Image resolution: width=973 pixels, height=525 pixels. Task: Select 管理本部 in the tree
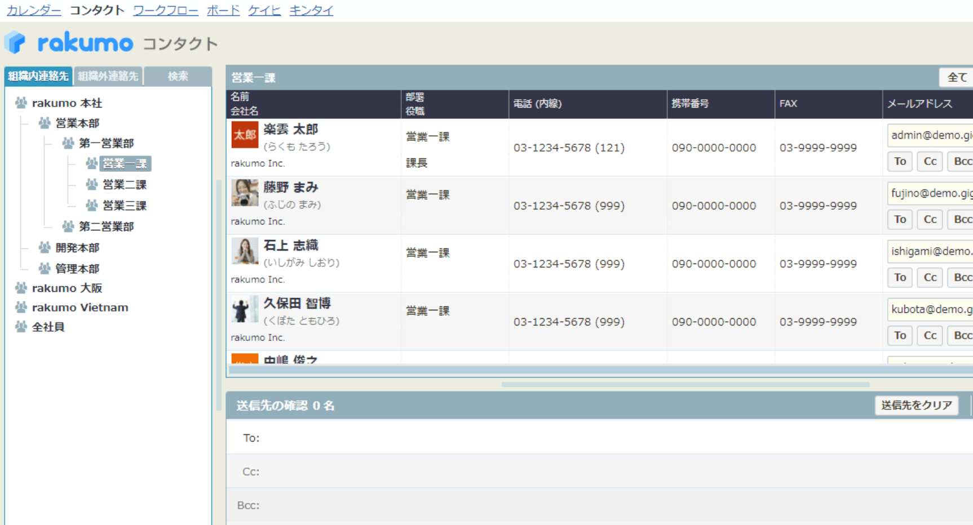[x=77, y=269]
